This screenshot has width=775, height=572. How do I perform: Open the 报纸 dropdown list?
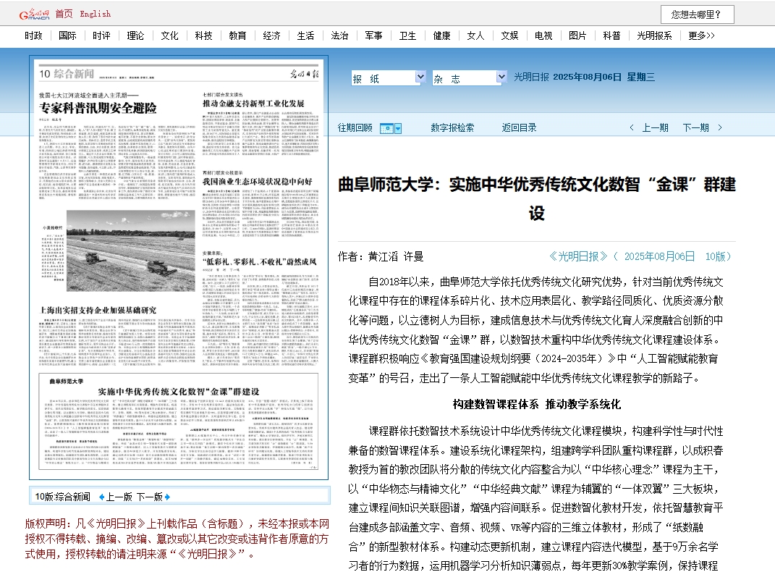click(420, 77)
